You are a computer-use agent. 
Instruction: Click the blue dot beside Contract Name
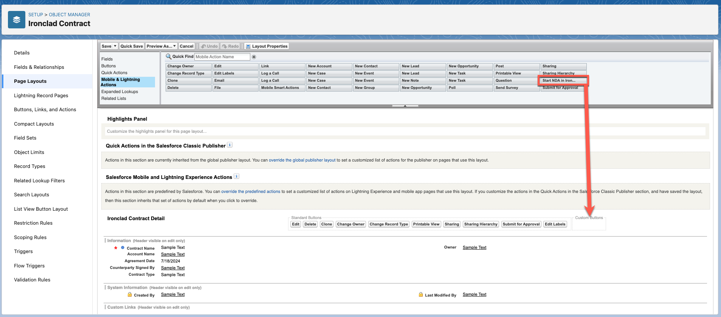[x=122, y=248]
